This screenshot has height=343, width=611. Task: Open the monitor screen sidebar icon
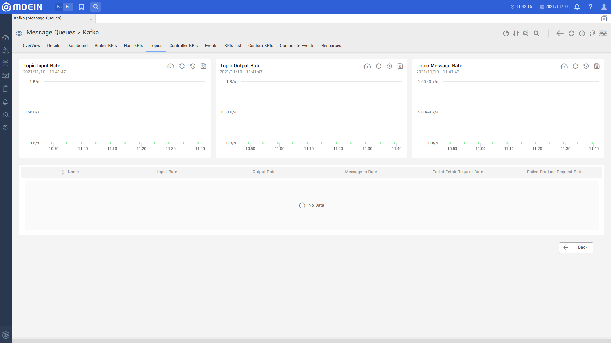point(5,76)
